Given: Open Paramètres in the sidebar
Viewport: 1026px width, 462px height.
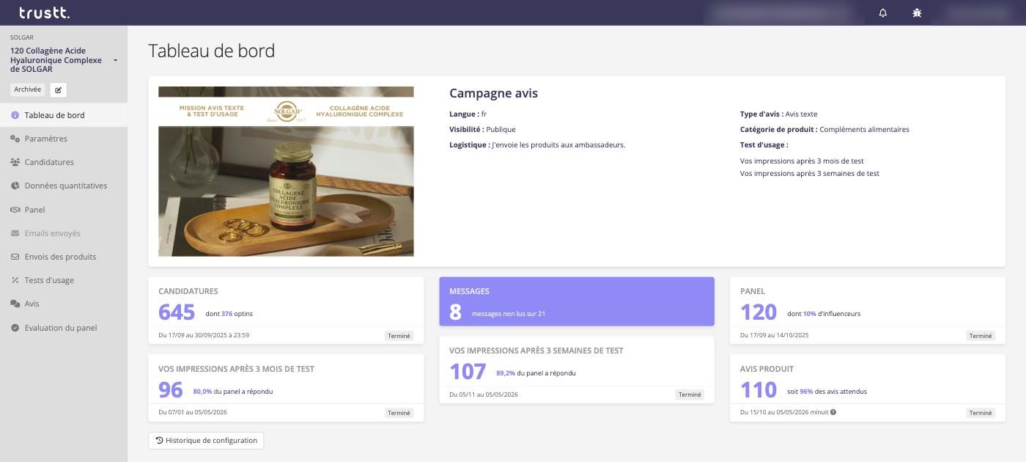Looking at the screenshot, I should pyautogui.click(x=64, y=139).
